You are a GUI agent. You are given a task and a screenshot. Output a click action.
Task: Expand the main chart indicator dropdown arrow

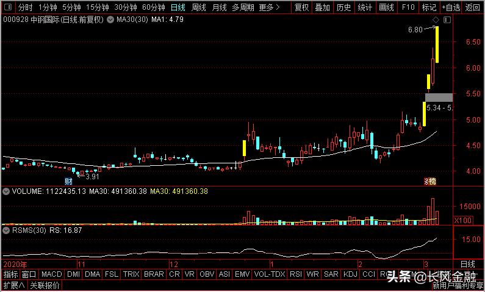(x=110, y=20)
